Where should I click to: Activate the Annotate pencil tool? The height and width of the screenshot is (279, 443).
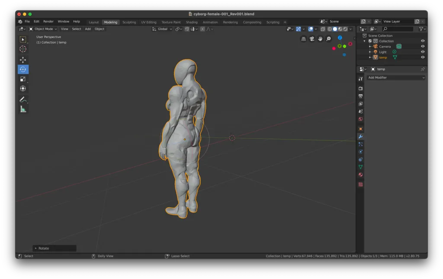point(23,100)
